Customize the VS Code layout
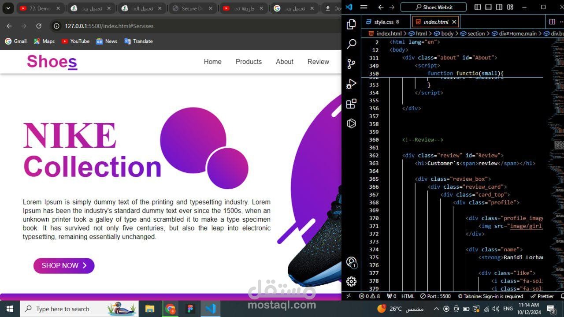564x317 pixels. click(x=510, y=7)
